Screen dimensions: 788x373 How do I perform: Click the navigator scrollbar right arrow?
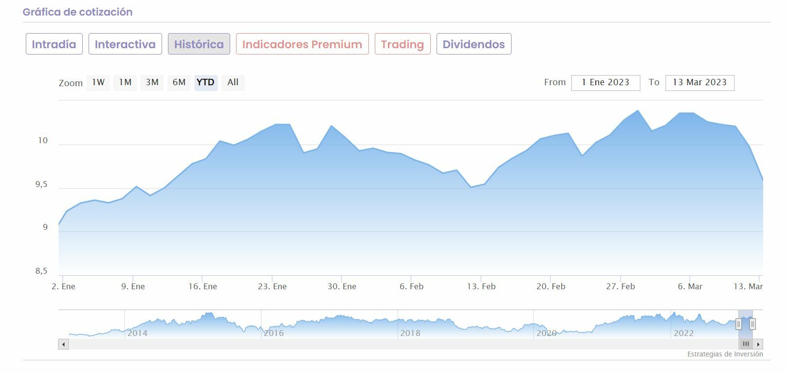758,344
